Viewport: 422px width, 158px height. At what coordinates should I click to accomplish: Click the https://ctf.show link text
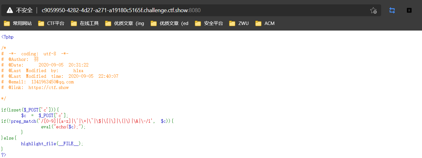coord(49,87)
